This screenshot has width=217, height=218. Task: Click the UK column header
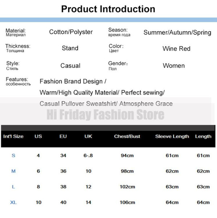pos(88,136)
